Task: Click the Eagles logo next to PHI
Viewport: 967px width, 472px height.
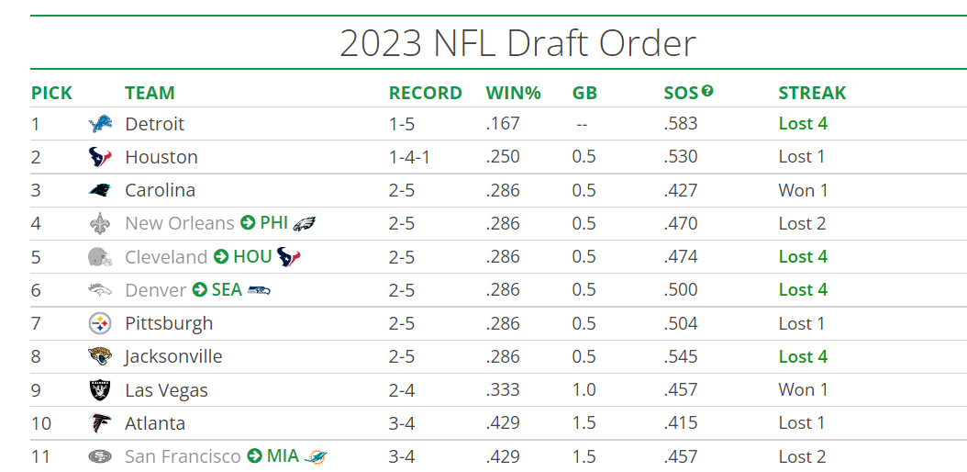Action: click(305, 223)
